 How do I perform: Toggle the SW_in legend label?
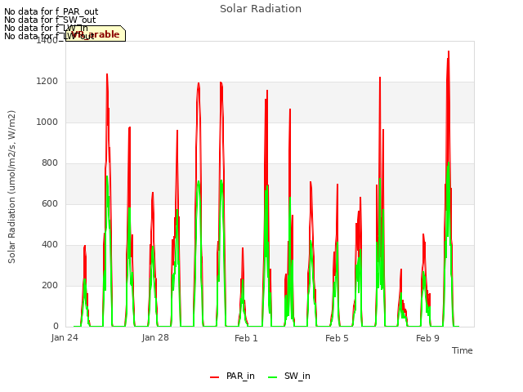click(x=297, y=376)
